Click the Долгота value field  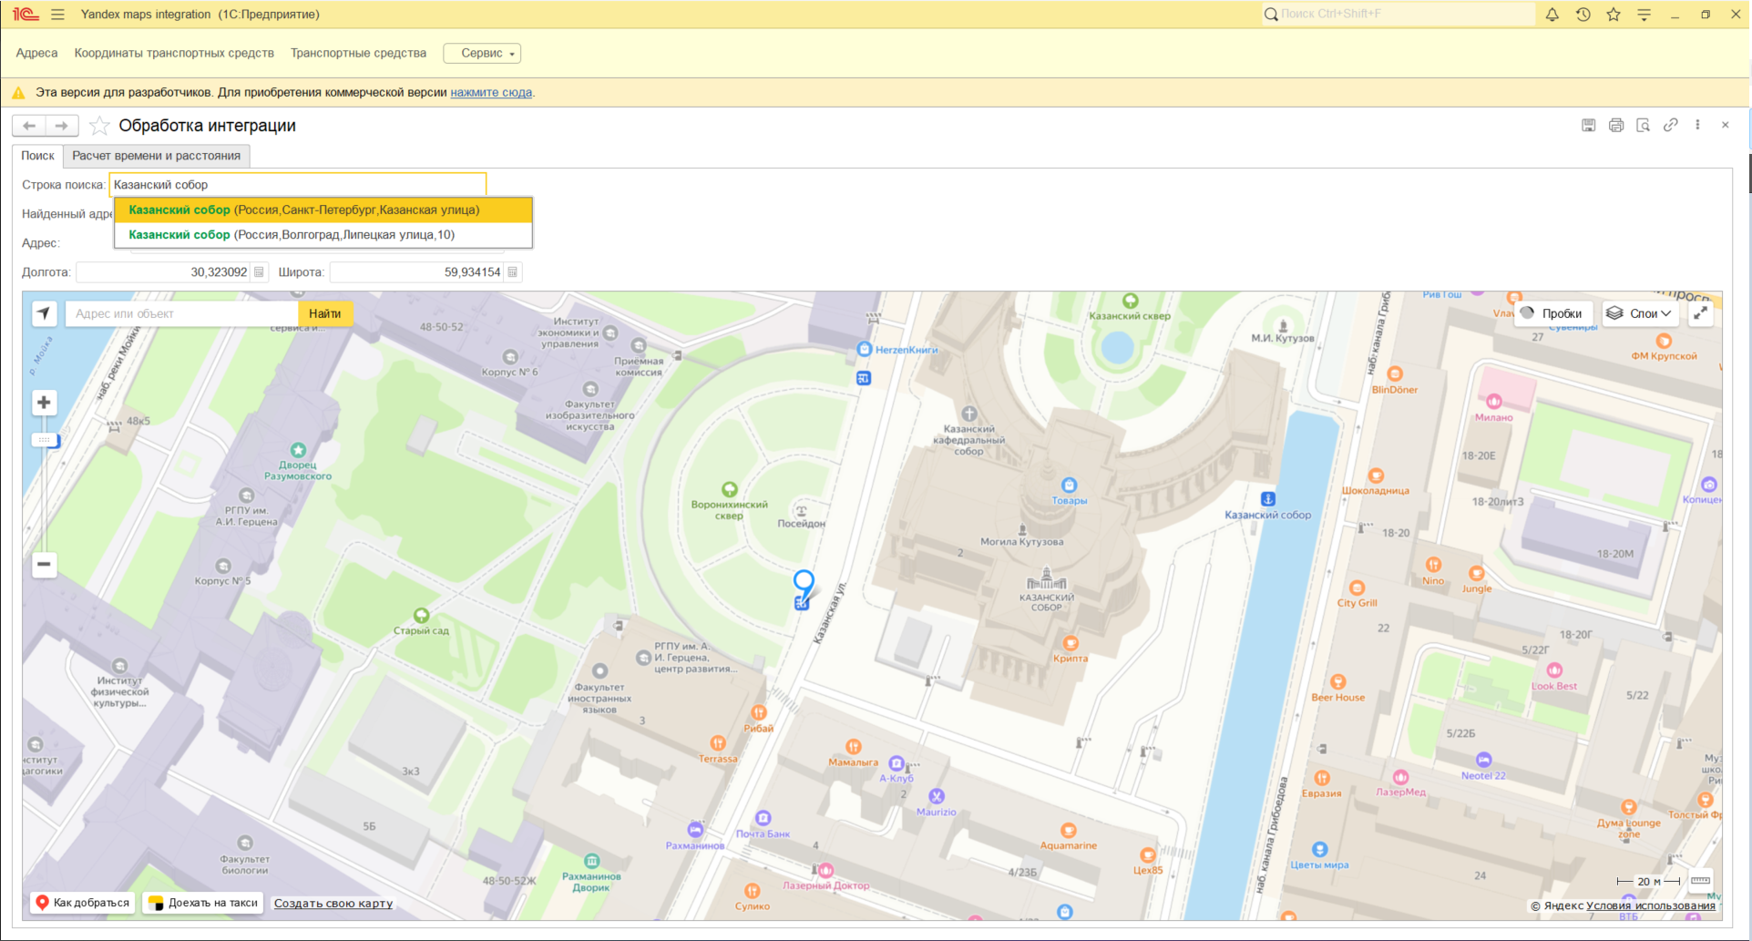click(x=163, y=272)
